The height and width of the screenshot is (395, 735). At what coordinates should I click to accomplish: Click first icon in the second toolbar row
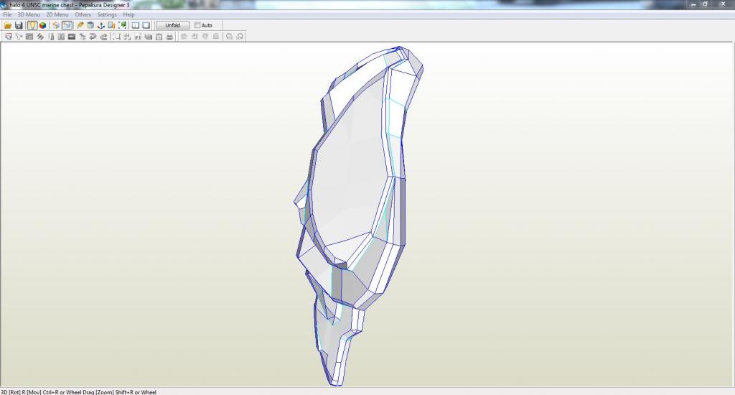[x=8, y=37]
